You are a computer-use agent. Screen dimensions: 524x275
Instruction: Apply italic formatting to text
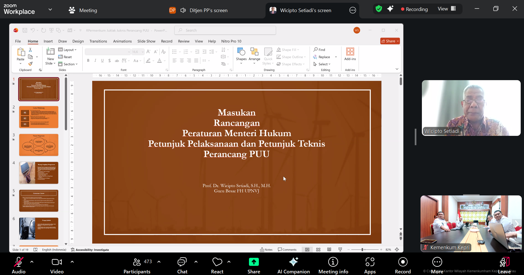point(95,60)
